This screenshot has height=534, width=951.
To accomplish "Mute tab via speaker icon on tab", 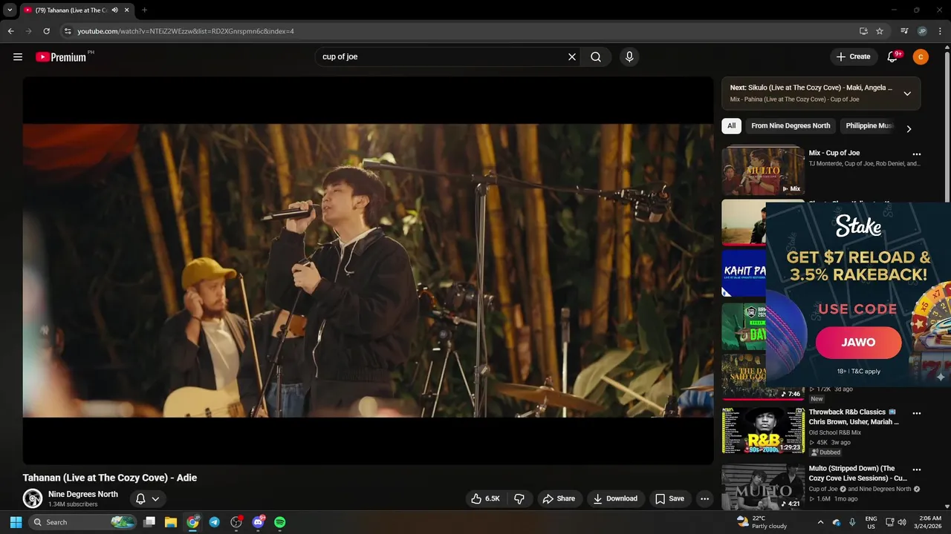I will (x=114, y=10).
